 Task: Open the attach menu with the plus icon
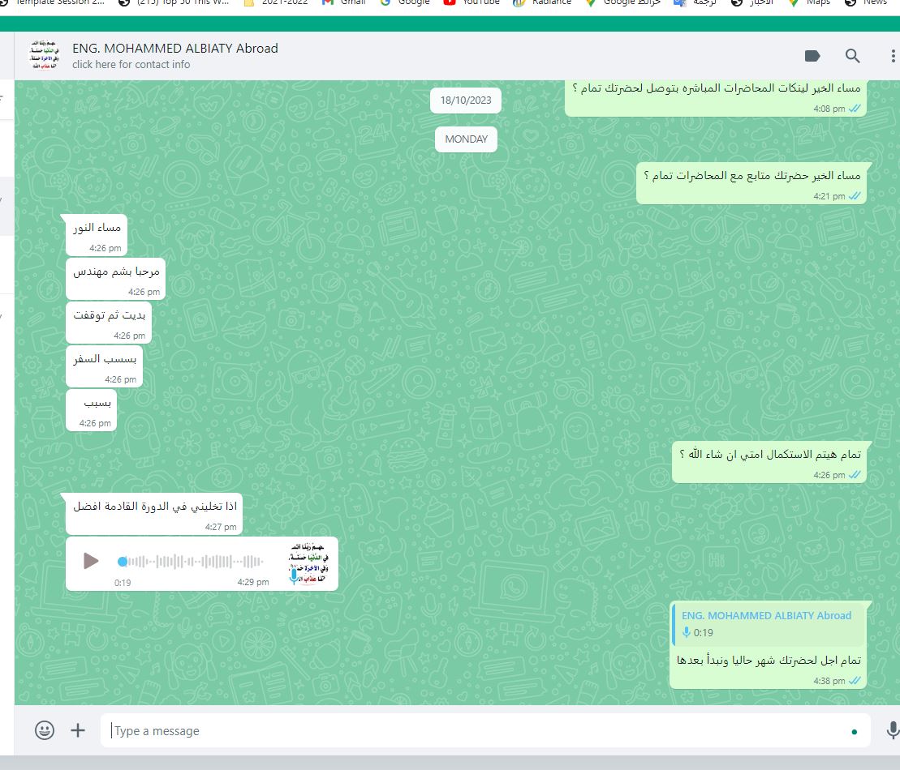click(77, 730)
